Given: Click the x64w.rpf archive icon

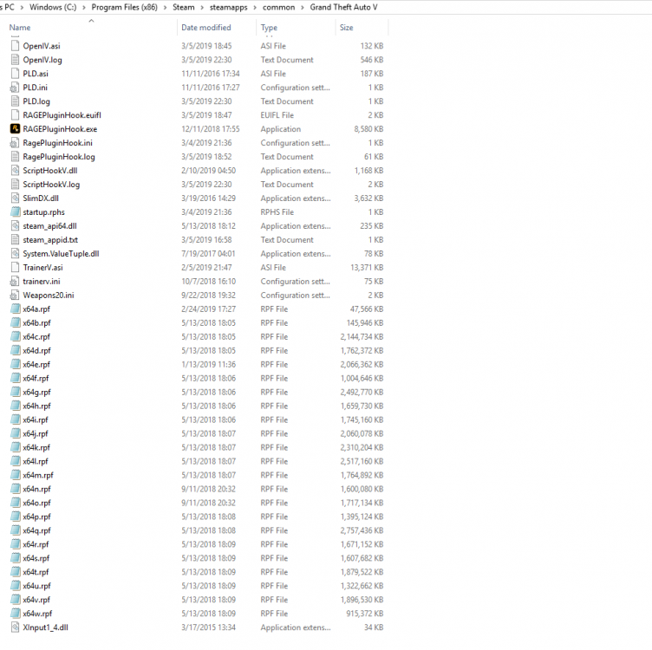Looking at the screenshot, I should pos(15,614).
